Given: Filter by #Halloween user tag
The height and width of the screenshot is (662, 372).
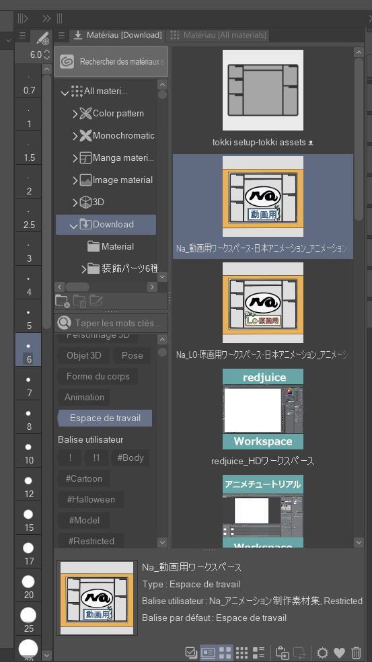Looking at the screenshot, I should coord(91,499).
